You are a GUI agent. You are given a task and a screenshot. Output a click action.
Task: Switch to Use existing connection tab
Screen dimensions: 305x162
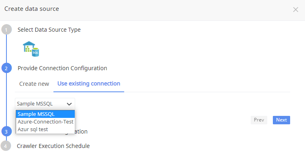point(89,84)
